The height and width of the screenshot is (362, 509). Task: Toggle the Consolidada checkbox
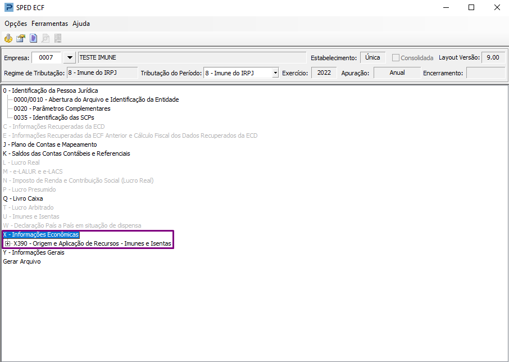pyautogui.click(x=396, y=58)
